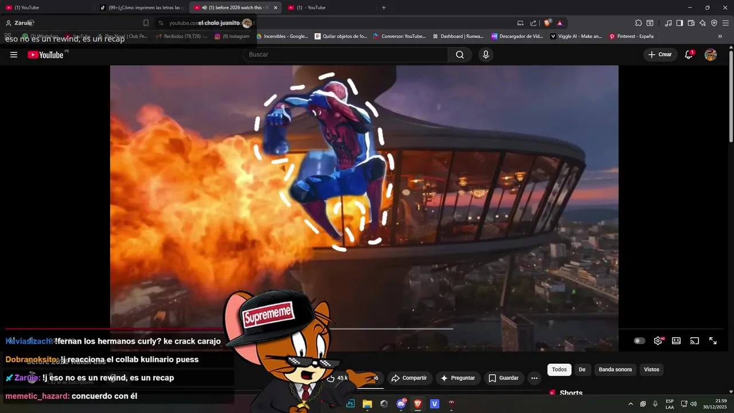
Task: Open 'Incervibles - Google...' bookmark
Action: 282,36
